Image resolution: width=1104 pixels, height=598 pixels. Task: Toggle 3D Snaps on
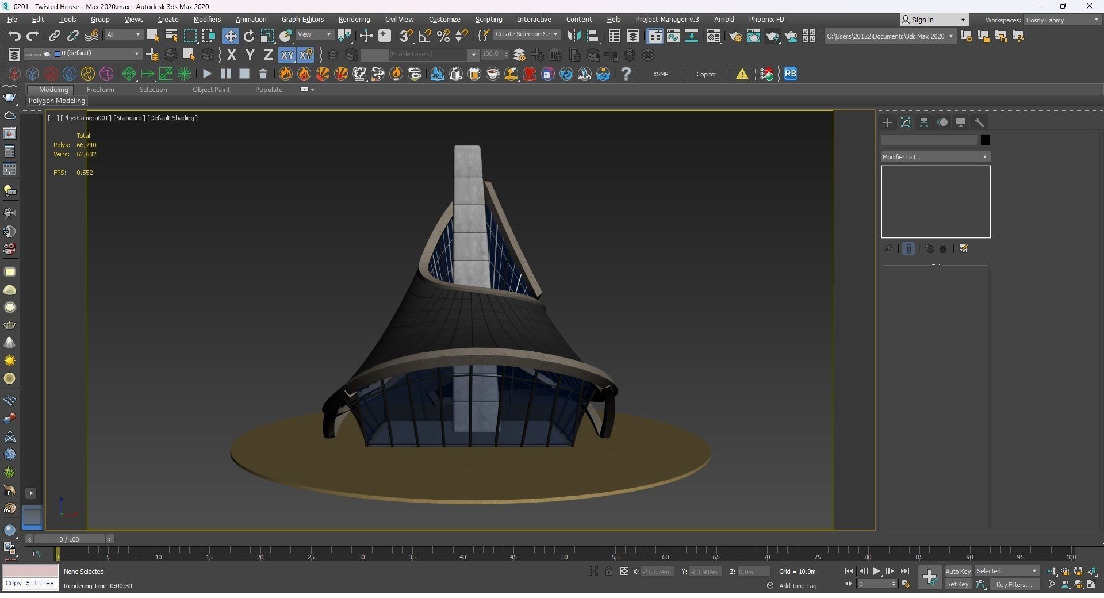point(406,36)
